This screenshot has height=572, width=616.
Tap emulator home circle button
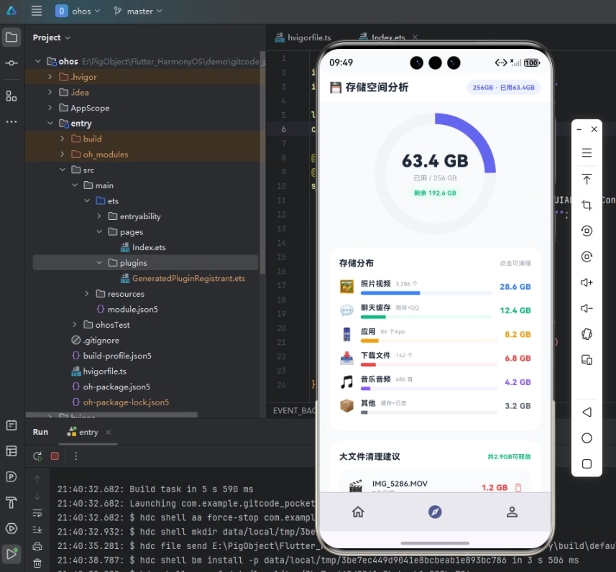tap(587, 438)
